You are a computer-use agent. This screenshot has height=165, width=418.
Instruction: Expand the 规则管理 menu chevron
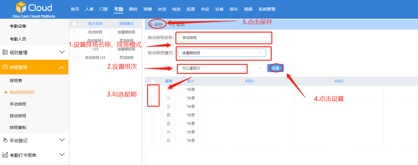click(62, 52)
